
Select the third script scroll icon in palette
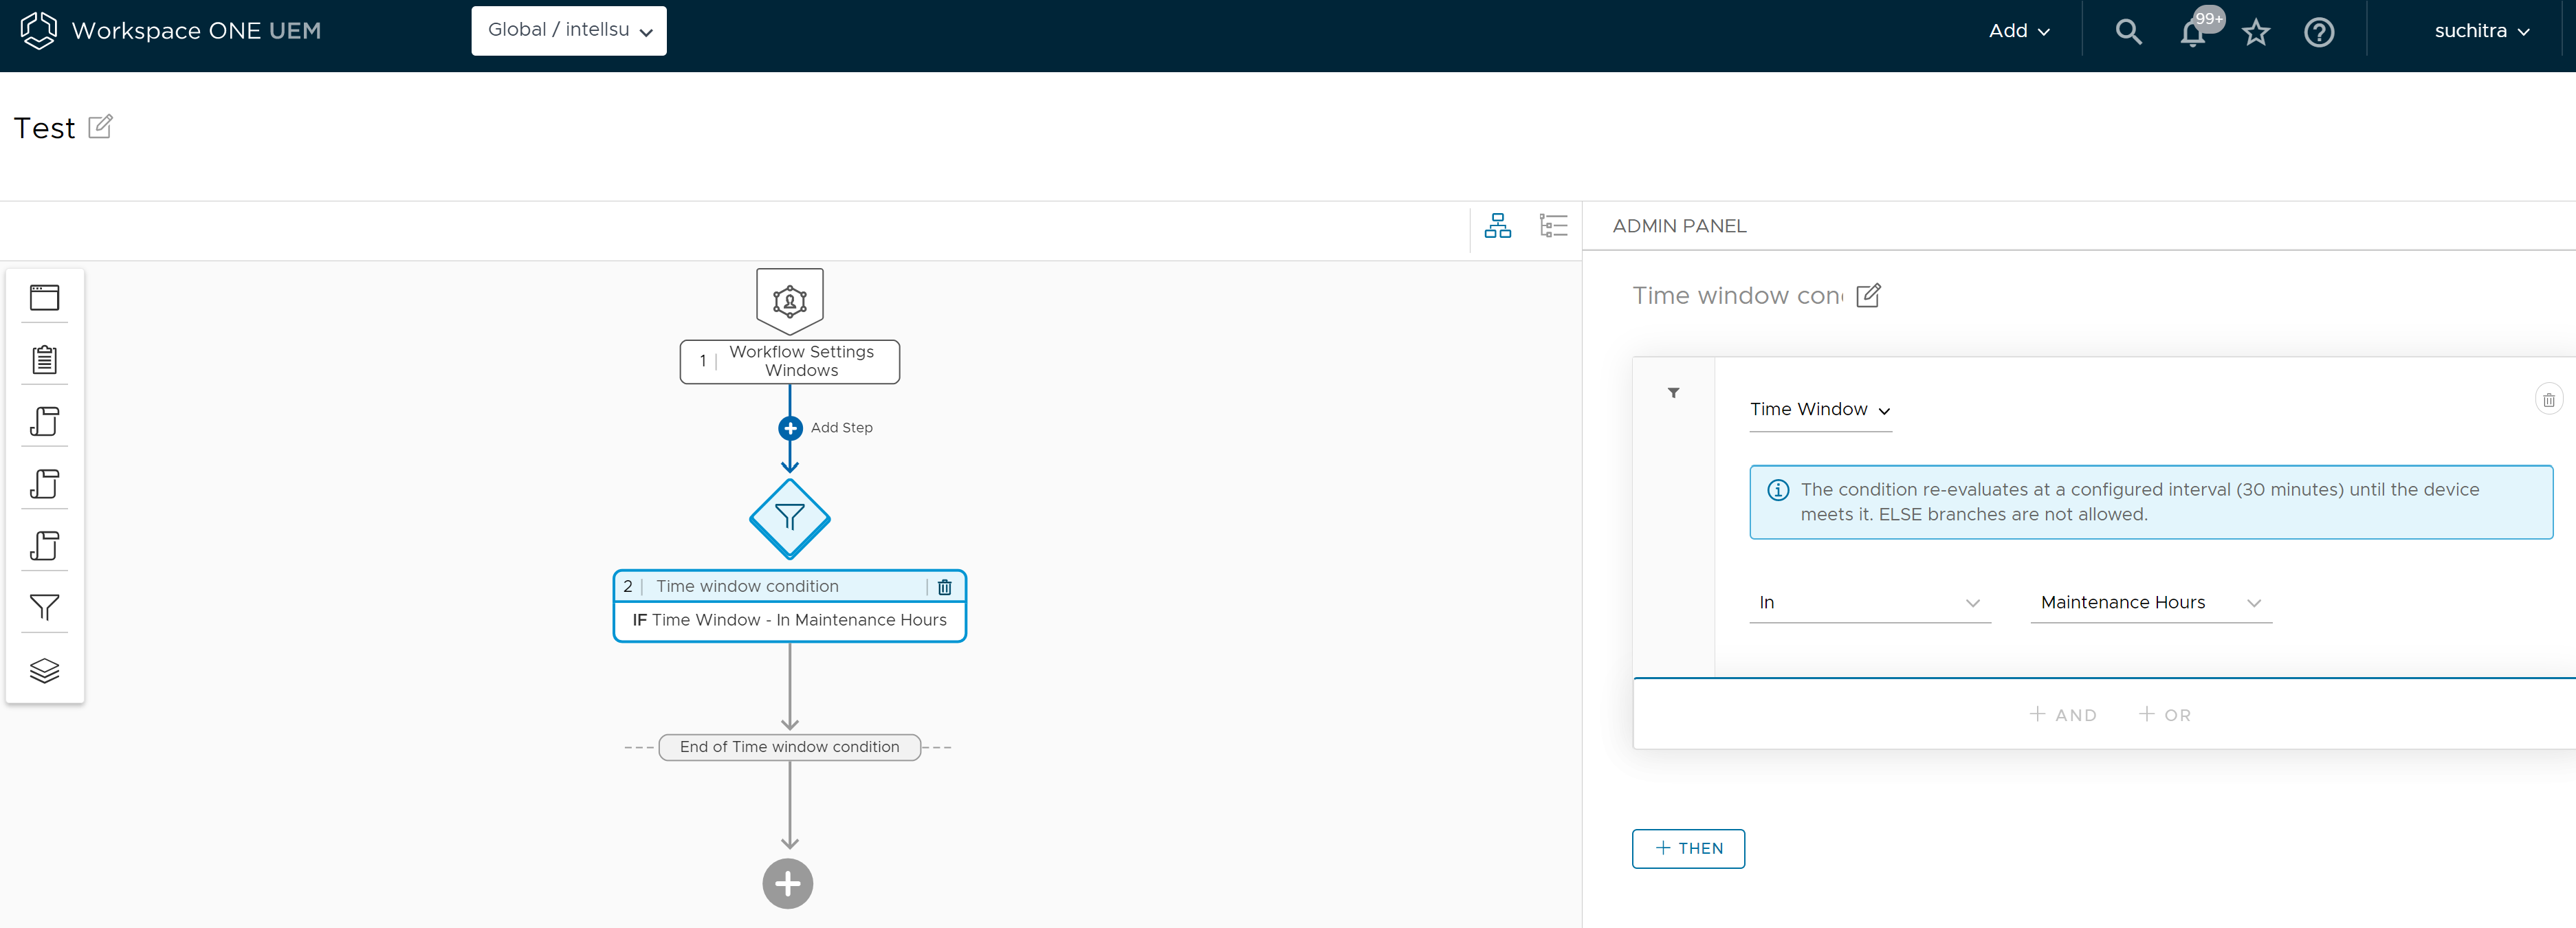click(x=45, y=545)
